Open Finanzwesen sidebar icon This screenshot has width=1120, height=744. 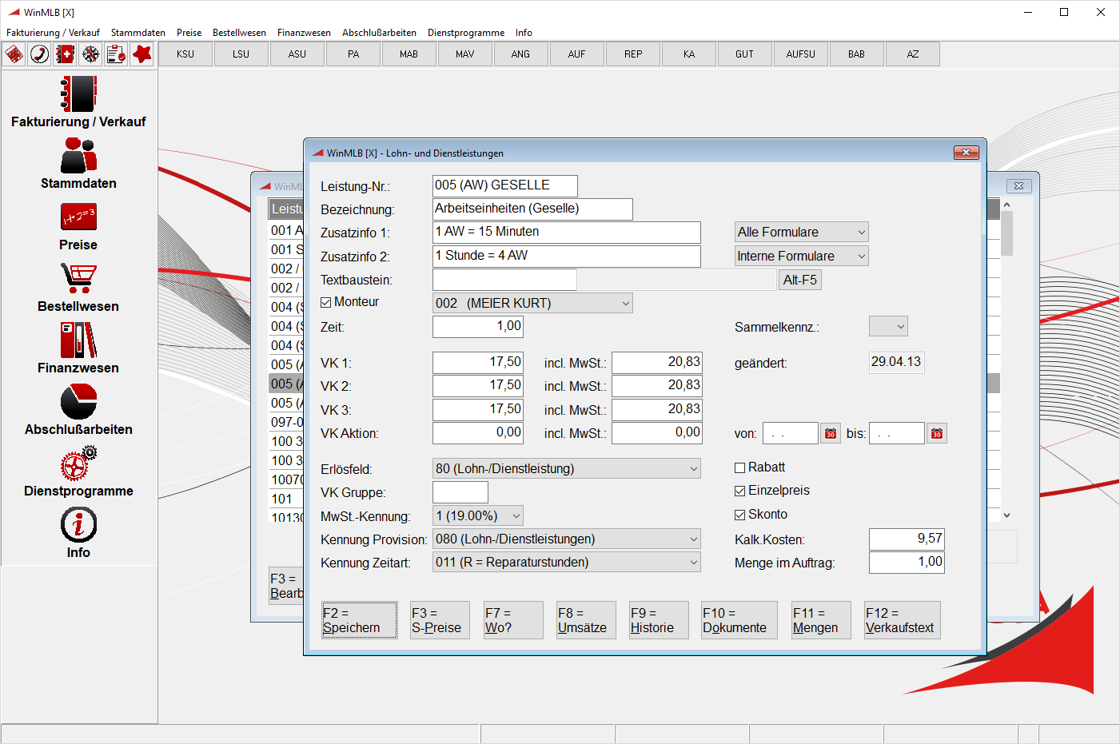[x=78, y=340]
